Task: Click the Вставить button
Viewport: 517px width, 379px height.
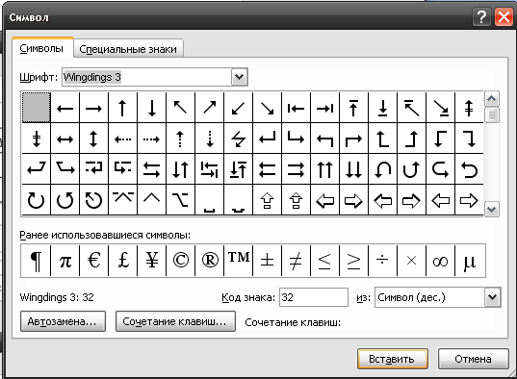Action: click(x=393, y=359)
